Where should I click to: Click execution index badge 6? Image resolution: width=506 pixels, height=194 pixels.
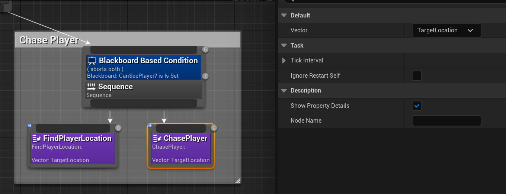[x=205, y=49]
